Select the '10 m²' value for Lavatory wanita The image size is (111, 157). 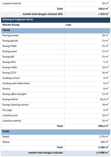click(x=105, y=120)
